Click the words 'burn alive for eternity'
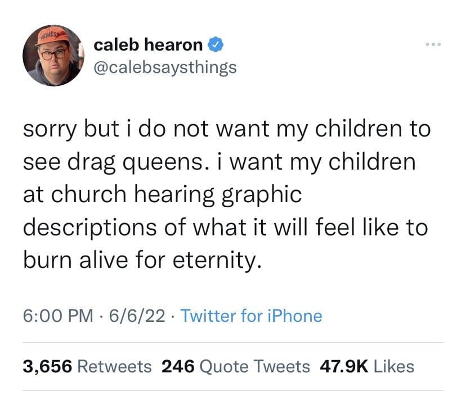Screen dimensions: 466x396 pos(142,261)
